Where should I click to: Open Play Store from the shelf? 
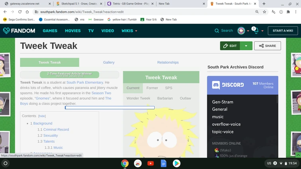coord(177,163)
